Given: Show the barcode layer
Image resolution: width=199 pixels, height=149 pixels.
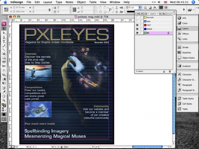Looking at the screenshot, I should [x=137, y=17].
